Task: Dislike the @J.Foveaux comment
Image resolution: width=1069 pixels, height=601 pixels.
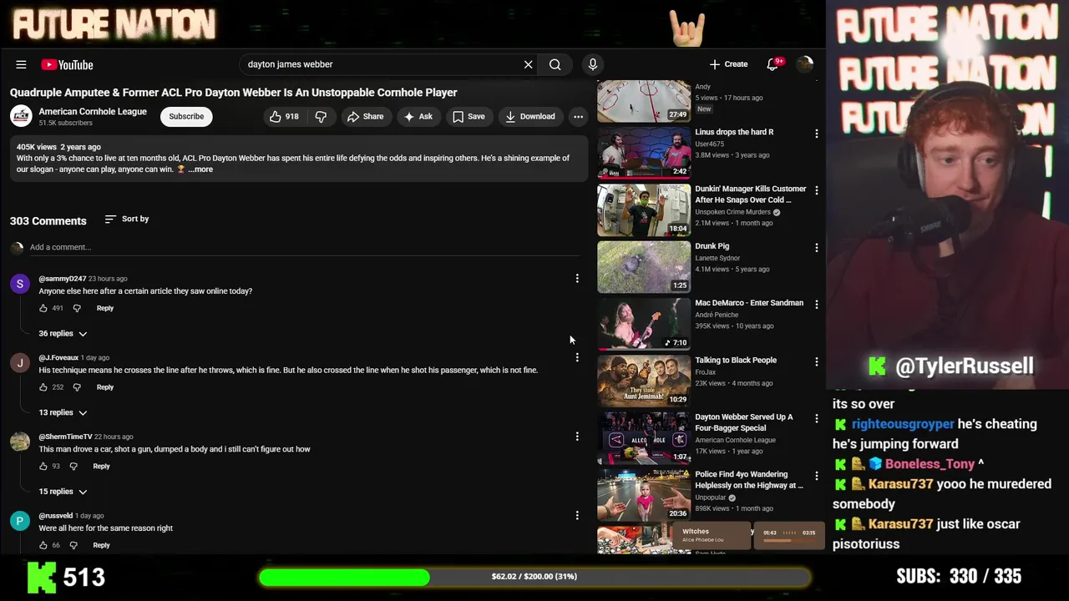Action: coord(77,387)
